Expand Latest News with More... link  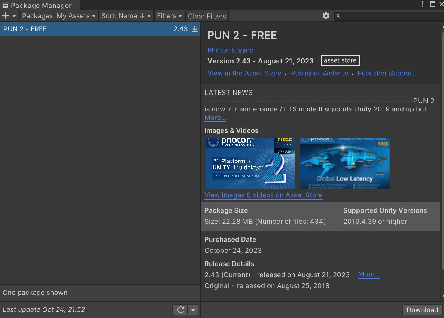click(x=215, y=117)
